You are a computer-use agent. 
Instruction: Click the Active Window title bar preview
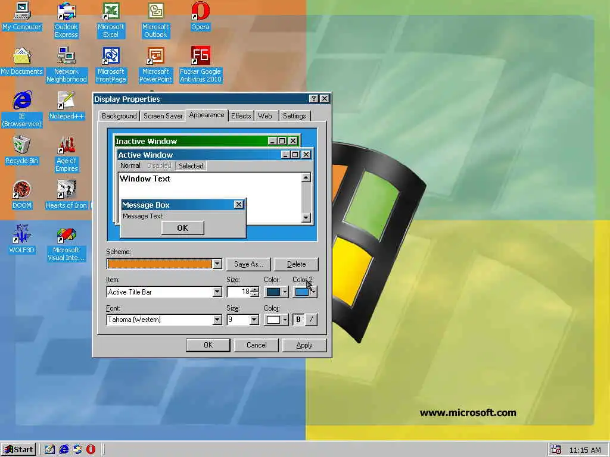[x=214, y=155]
